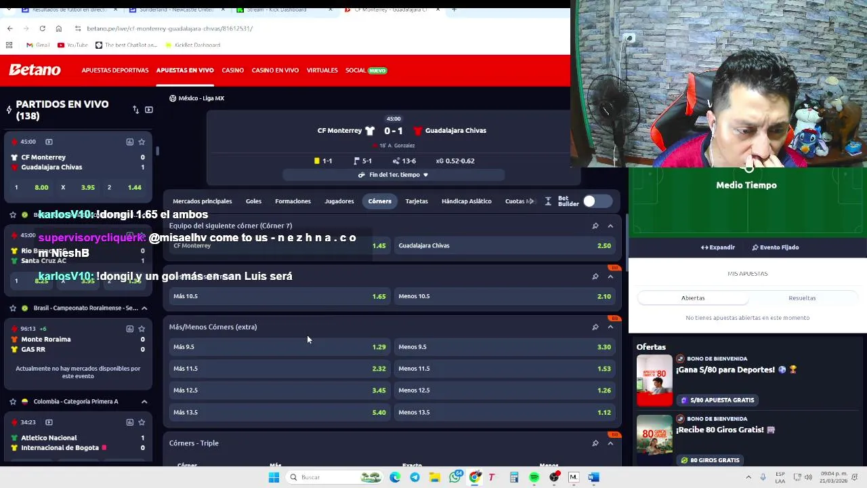Pin the Córners - Triple market
Viewport: 867px width, 488px height.
pos(595,443)
